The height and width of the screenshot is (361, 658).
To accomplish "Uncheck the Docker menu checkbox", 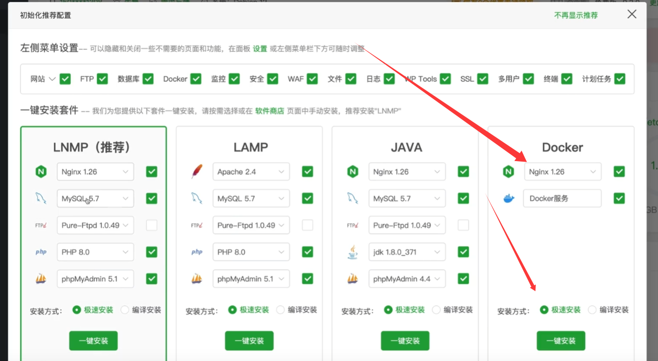I will 196,79.
